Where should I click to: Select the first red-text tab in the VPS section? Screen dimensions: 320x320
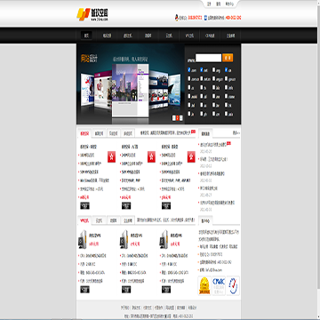(x=84, y=220)
